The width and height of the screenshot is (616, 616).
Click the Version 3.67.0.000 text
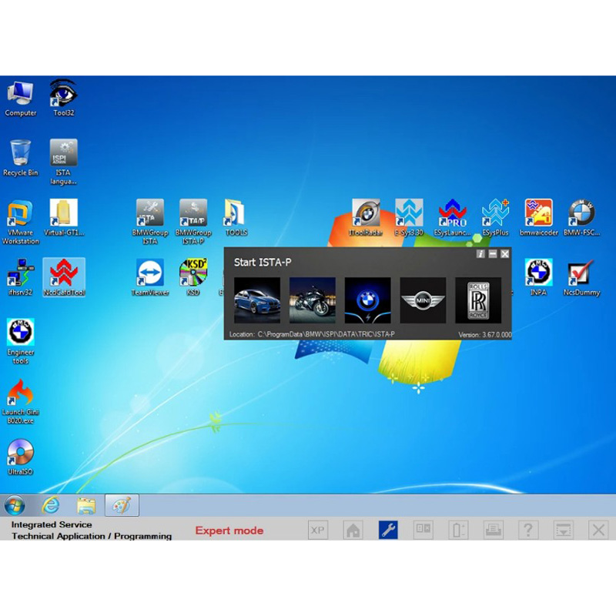[x=485, y=335]
